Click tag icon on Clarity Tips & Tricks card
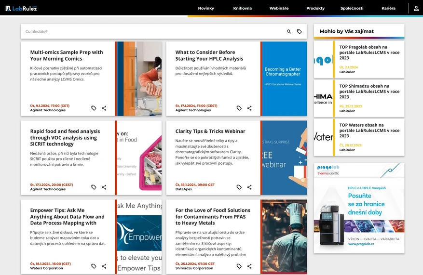 pos(239,187)
